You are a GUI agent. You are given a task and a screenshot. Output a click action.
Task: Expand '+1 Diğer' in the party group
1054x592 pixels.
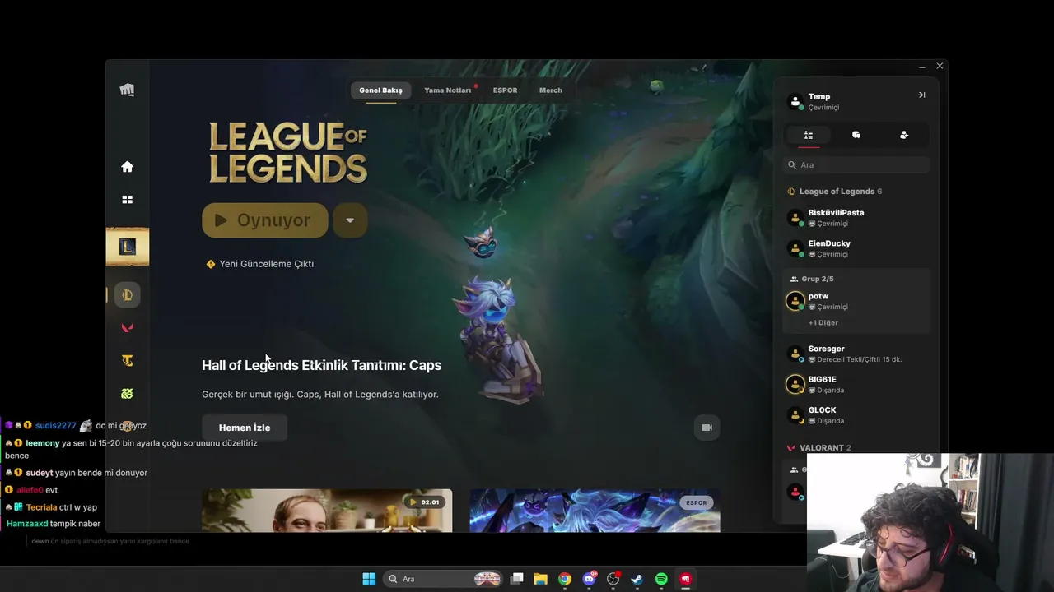pos(823,323)
